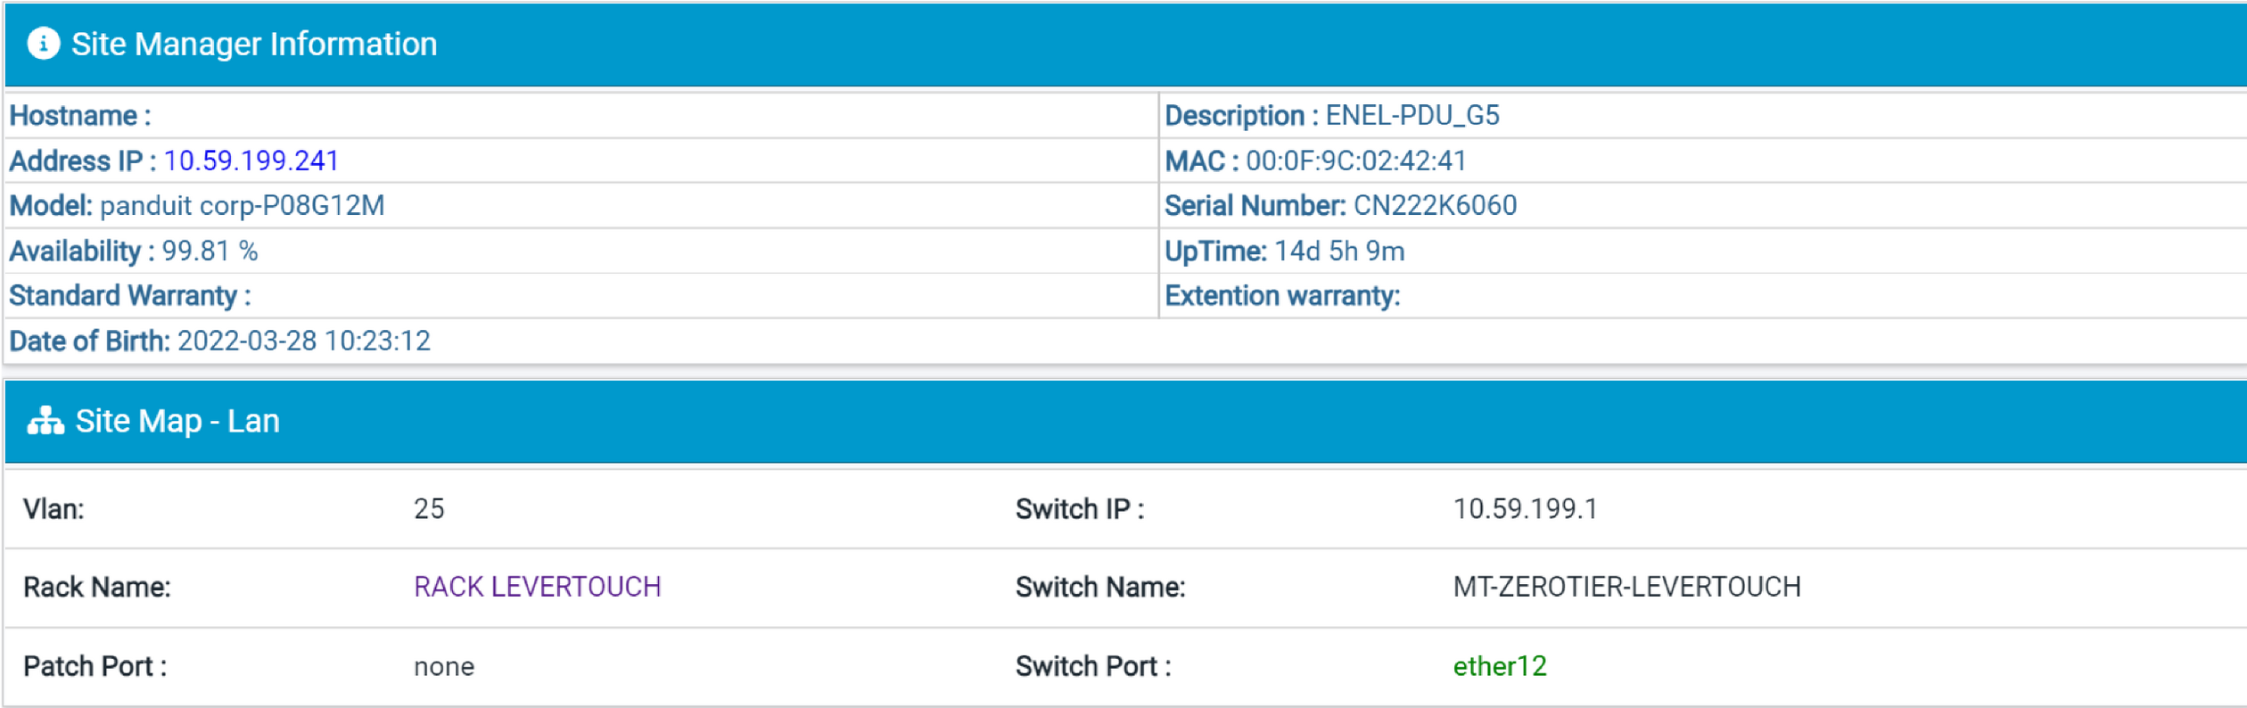Screen dimensions: 2247x708
Task: Click the Hostname label field
Action: (80, 115)
